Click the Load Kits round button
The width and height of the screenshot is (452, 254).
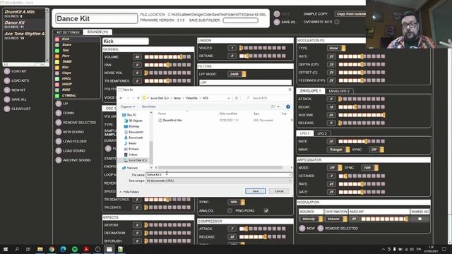coord(7,80)
